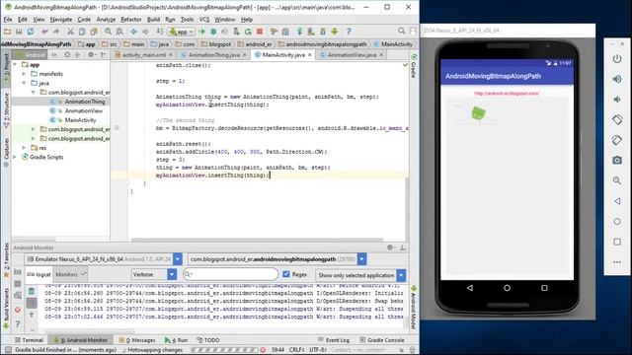Click emulator take screenshot camera icon
The image size is (632, 355).
coord(617,160)
